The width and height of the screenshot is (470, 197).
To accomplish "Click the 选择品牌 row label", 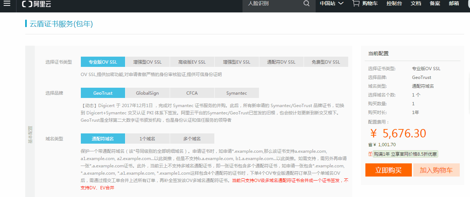I will point(54,93).
